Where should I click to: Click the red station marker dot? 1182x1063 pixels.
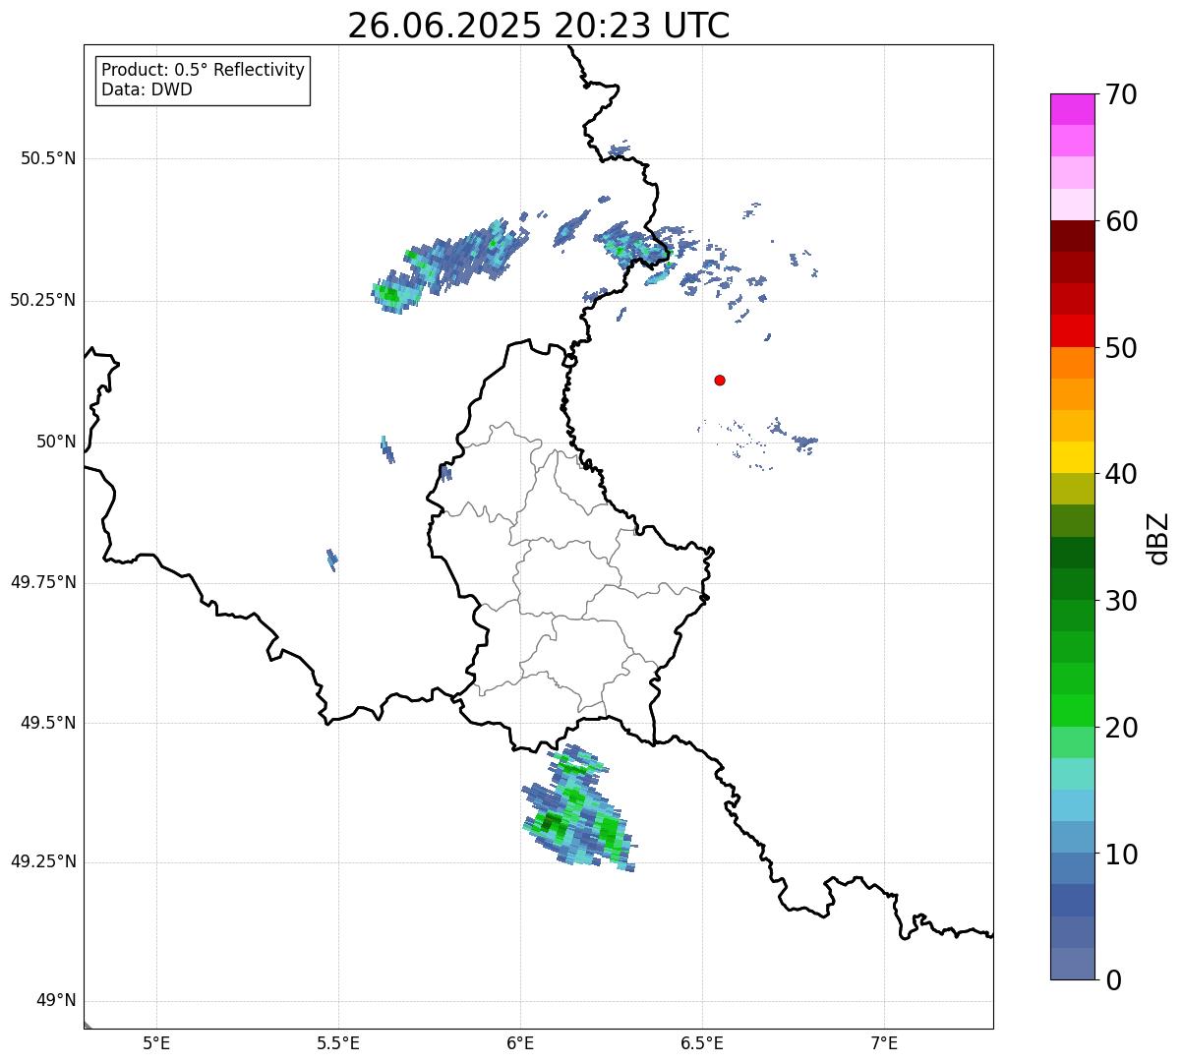720,380
